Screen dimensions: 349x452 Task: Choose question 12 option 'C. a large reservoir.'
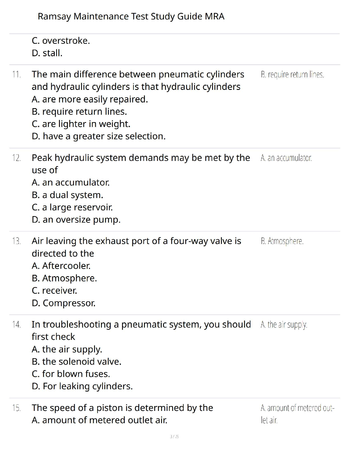coord(72,207)
